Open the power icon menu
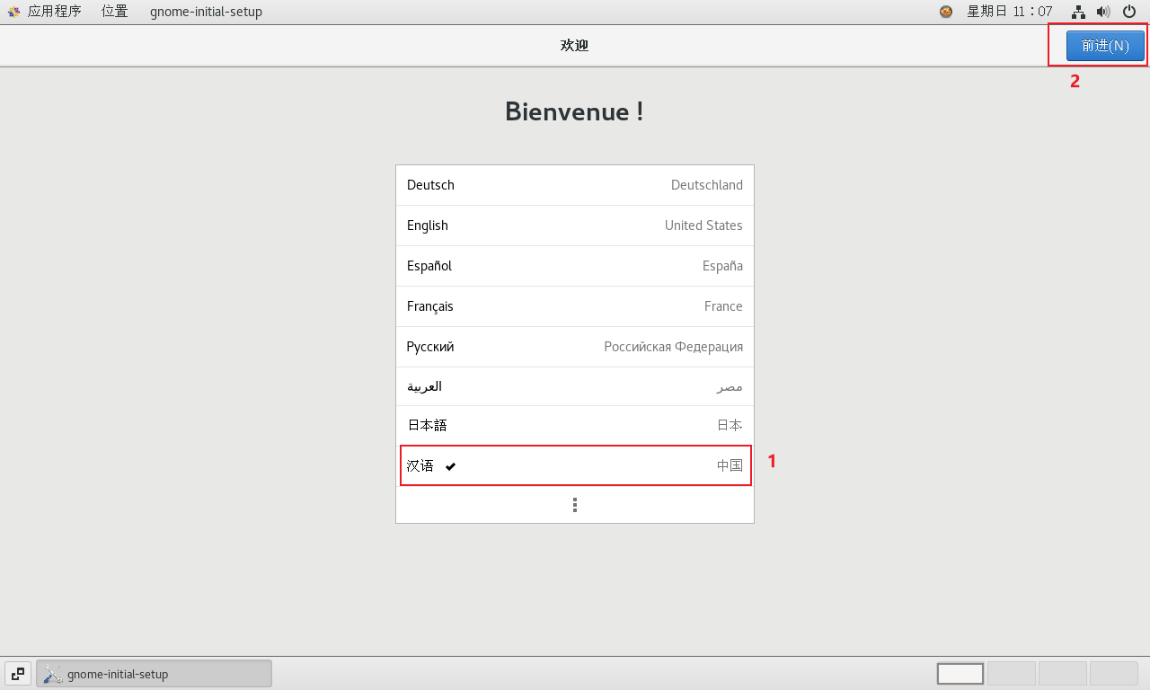The height and width of the screenshot is (690, 1150). [x=1129, y=12]
